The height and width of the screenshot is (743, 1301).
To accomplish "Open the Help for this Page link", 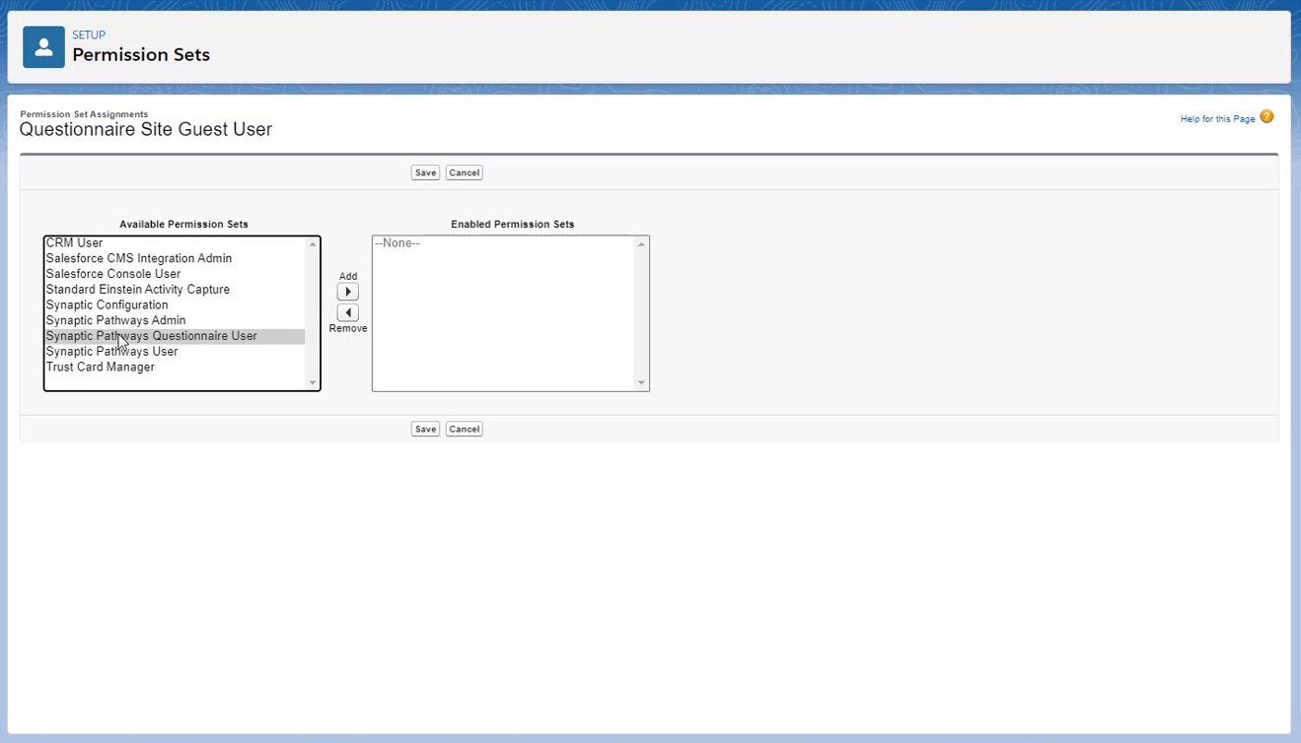I will tap(1217, 119).
